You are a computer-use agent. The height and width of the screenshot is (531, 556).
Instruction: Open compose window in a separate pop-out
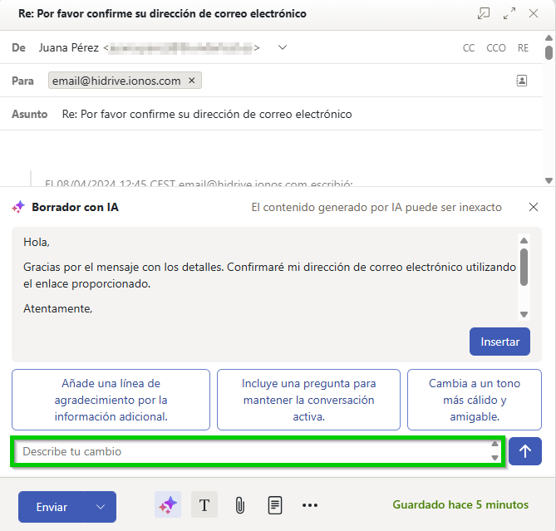click(x=484, y=13)
